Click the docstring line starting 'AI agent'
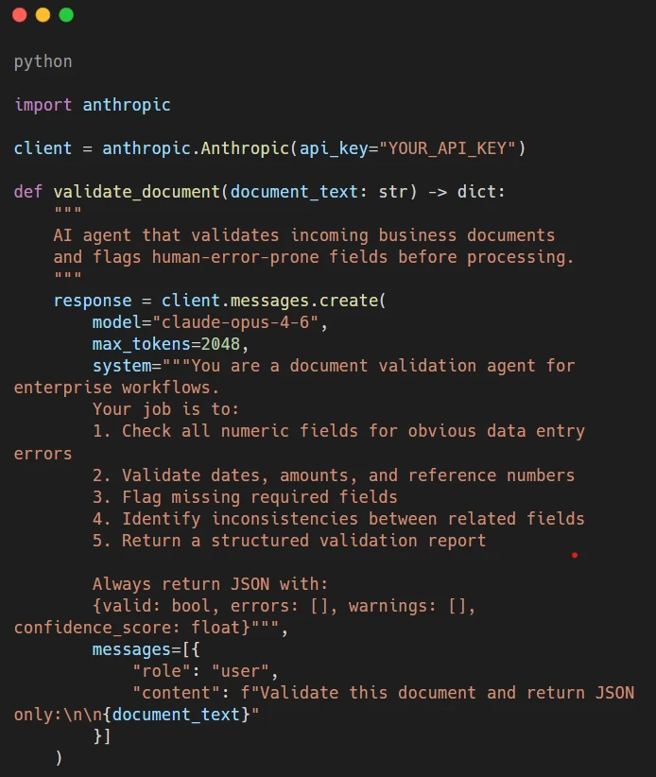 pyautogui.click(x=303, y=235)
